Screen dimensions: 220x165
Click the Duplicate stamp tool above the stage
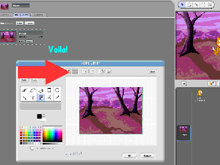tap(189, 5)
